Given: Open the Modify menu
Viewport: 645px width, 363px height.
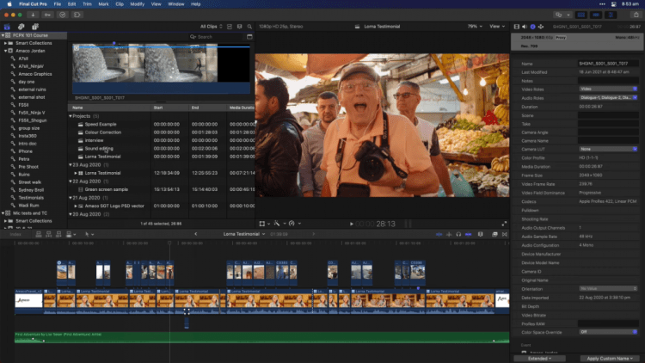Looking at the screenshot, I should (138, 4).
